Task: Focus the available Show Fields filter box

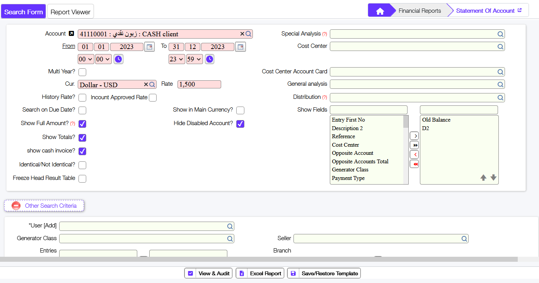Action: click(x=368, y=110)
